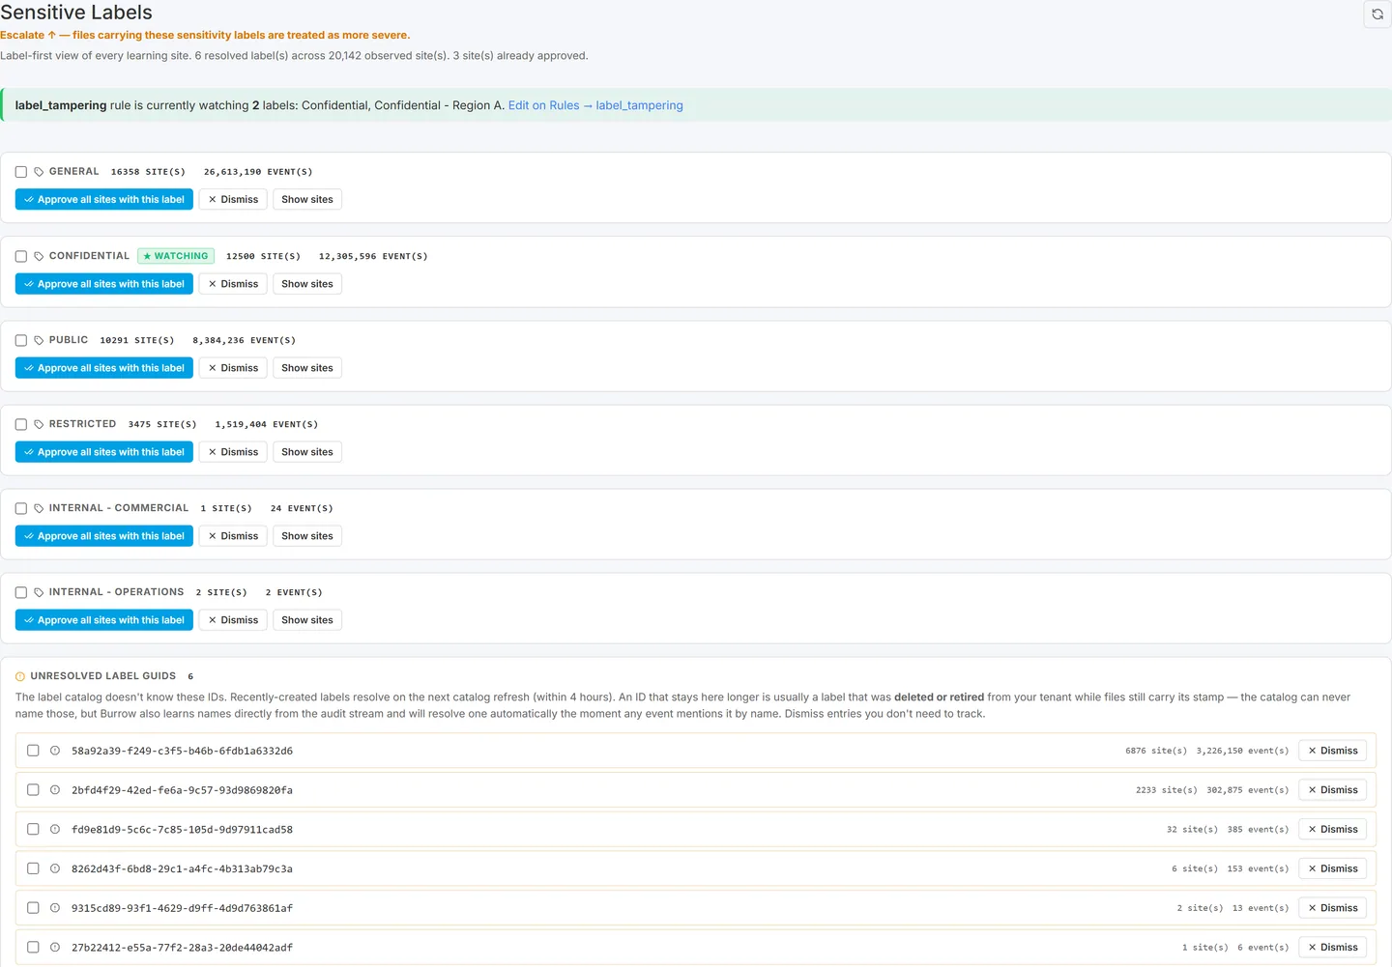Click the tag icon beside GENERAL label
The width and height of the screenshot is (1392, 967).
[39, 172]
